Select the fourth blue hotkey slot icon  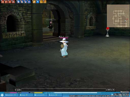click(x=29, y=2)
